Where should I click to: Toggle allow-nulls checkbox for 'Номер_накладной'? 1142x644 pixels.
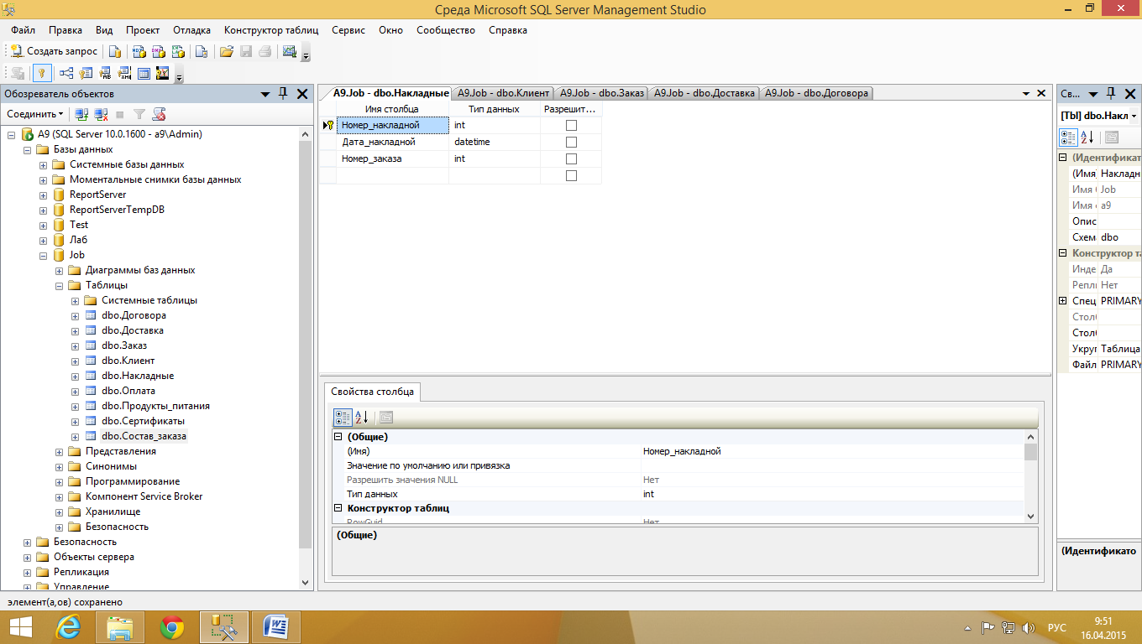pos(572,125)
